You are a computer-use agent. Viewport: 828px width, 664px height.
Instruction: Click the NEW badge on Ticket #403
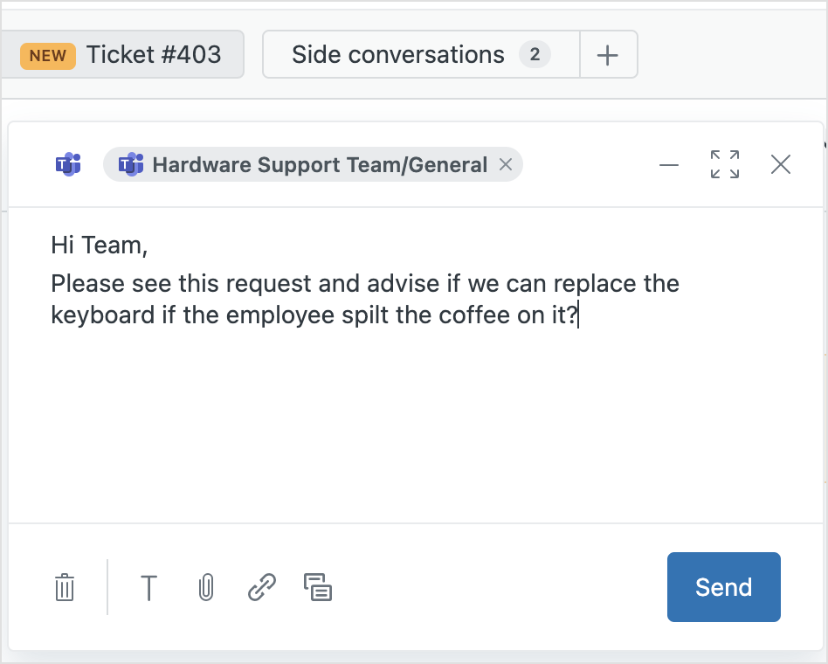(x=47, y=54)
